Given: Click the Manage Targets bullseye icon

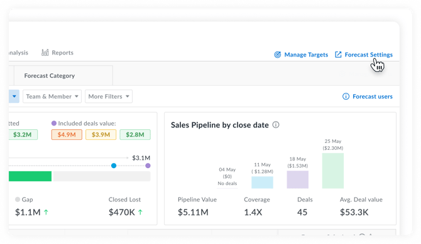Looking at the screenshot, I should point(278,55).
